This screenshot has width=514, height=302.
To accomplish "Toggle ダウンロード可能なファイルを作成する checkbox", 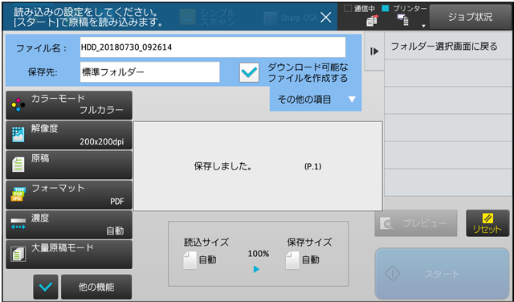I will 249,72.
